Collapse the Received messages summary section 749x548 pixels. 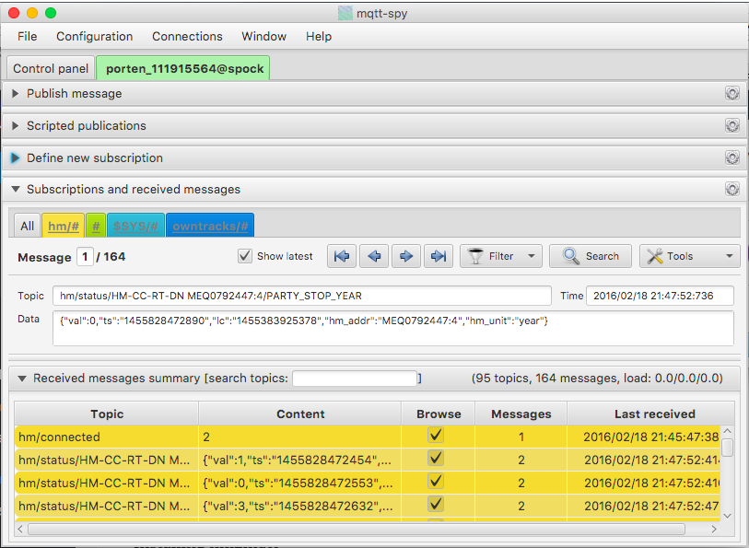click(22, 379)
